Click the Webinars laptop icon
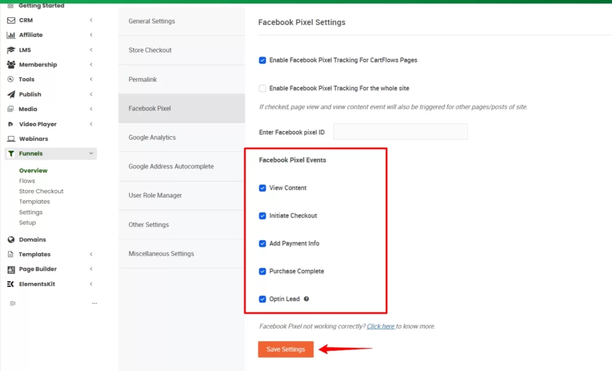 [11, 139]
